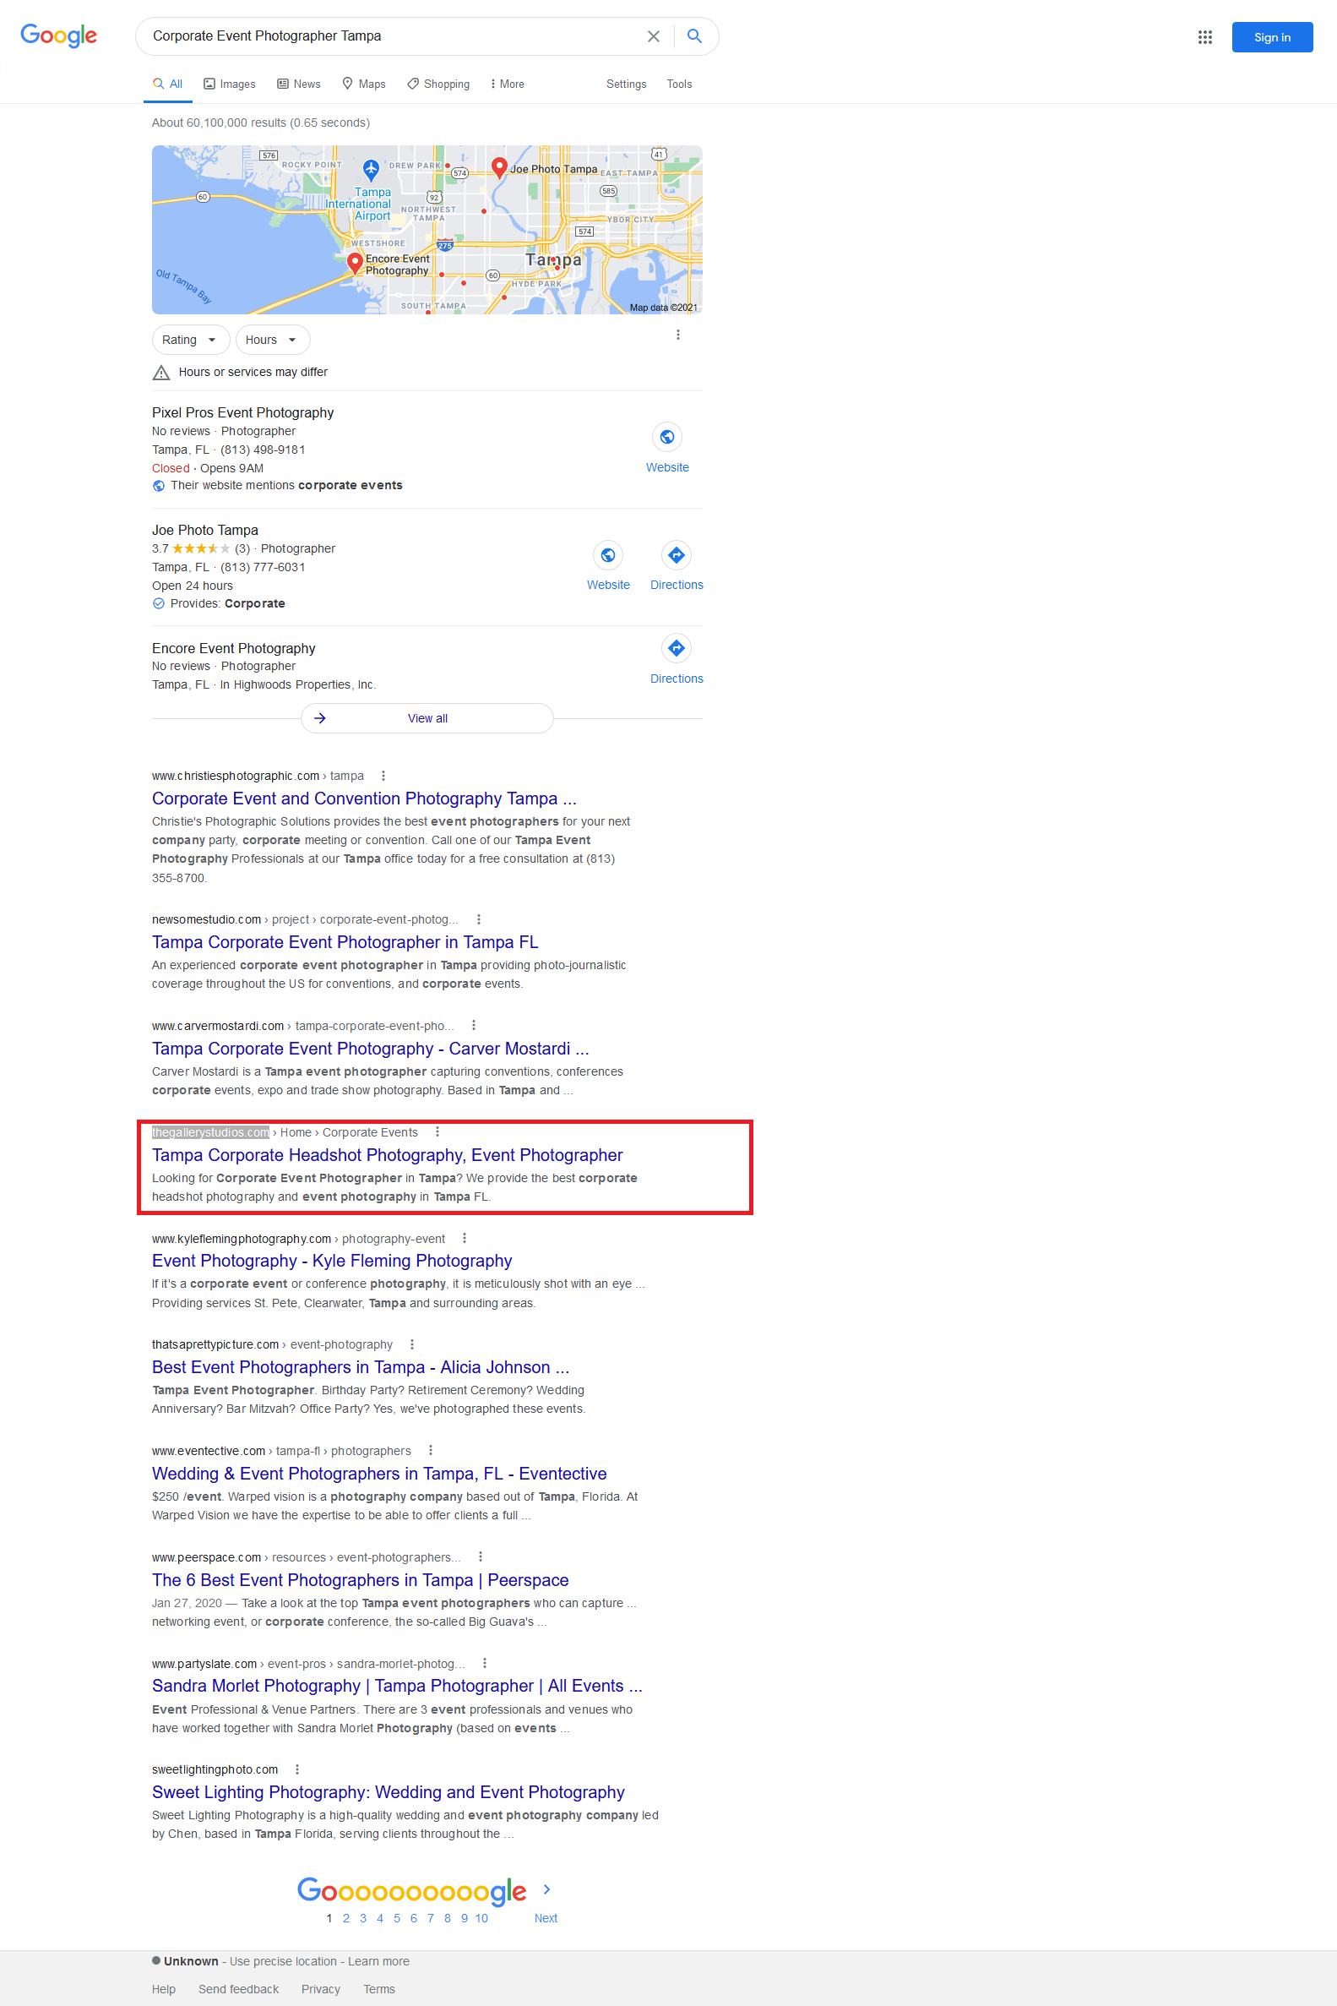
Task: Click the Google apps grid icon
Action: click(x=1204, y=36)
